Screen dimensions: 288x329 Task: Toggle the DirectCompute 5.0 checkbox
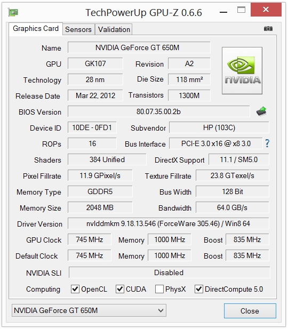(199, 289)
